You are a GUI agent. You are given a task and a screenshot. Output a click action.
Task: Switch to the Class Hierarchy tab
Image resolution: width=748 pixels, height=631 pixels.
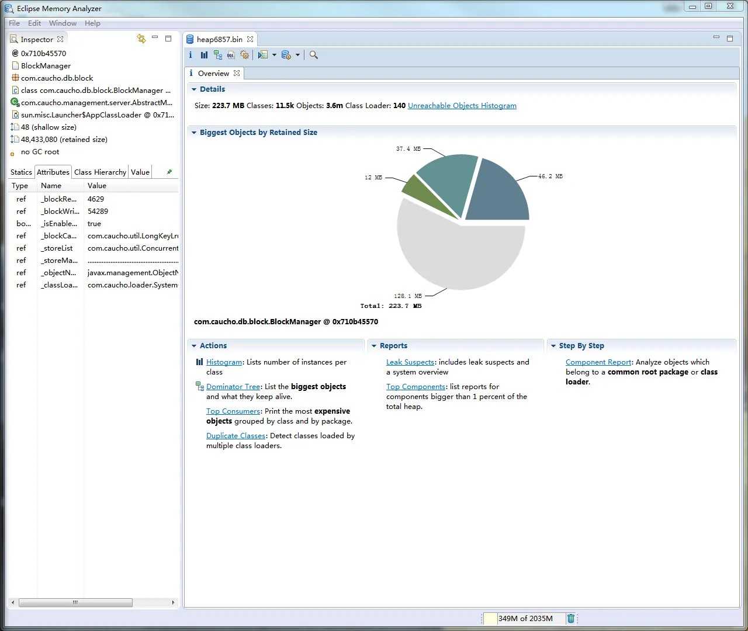point(100,172)
